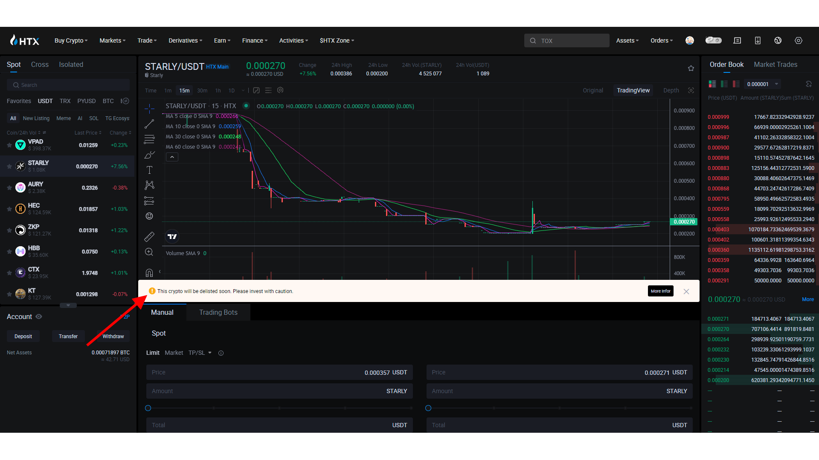Viewport: 819px width, 460px height.
Task: Click the fullscreen chart icon
Action: [x=691, y=90]
